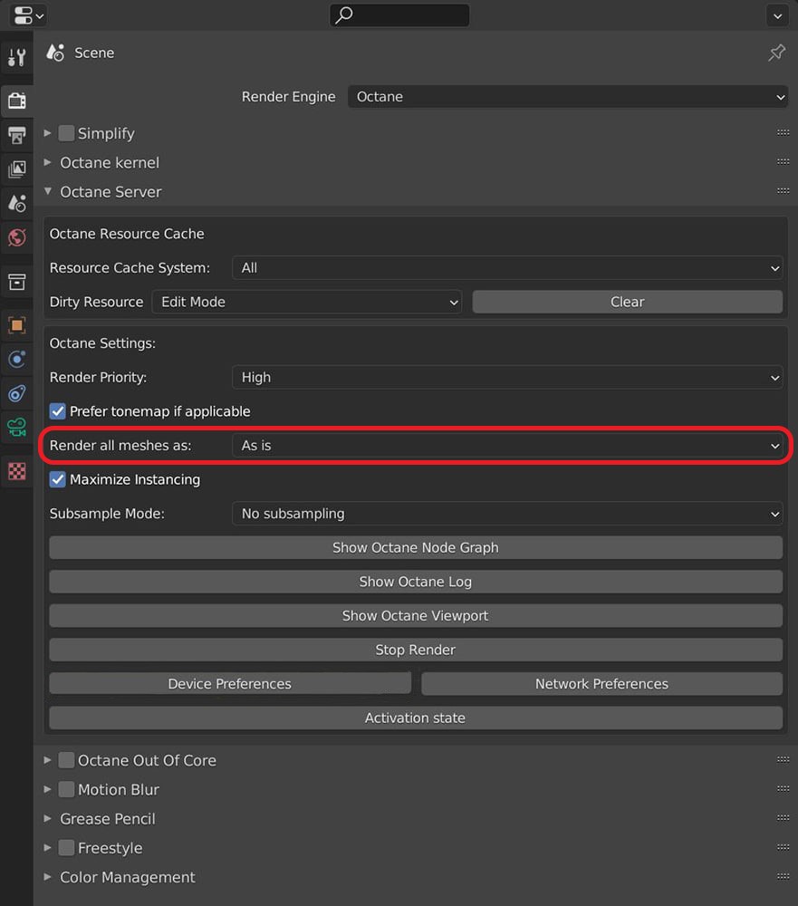The width and height of the screenshot is (798, 906).
Task: Click the search field at the top
Action: tap(399, 15)
